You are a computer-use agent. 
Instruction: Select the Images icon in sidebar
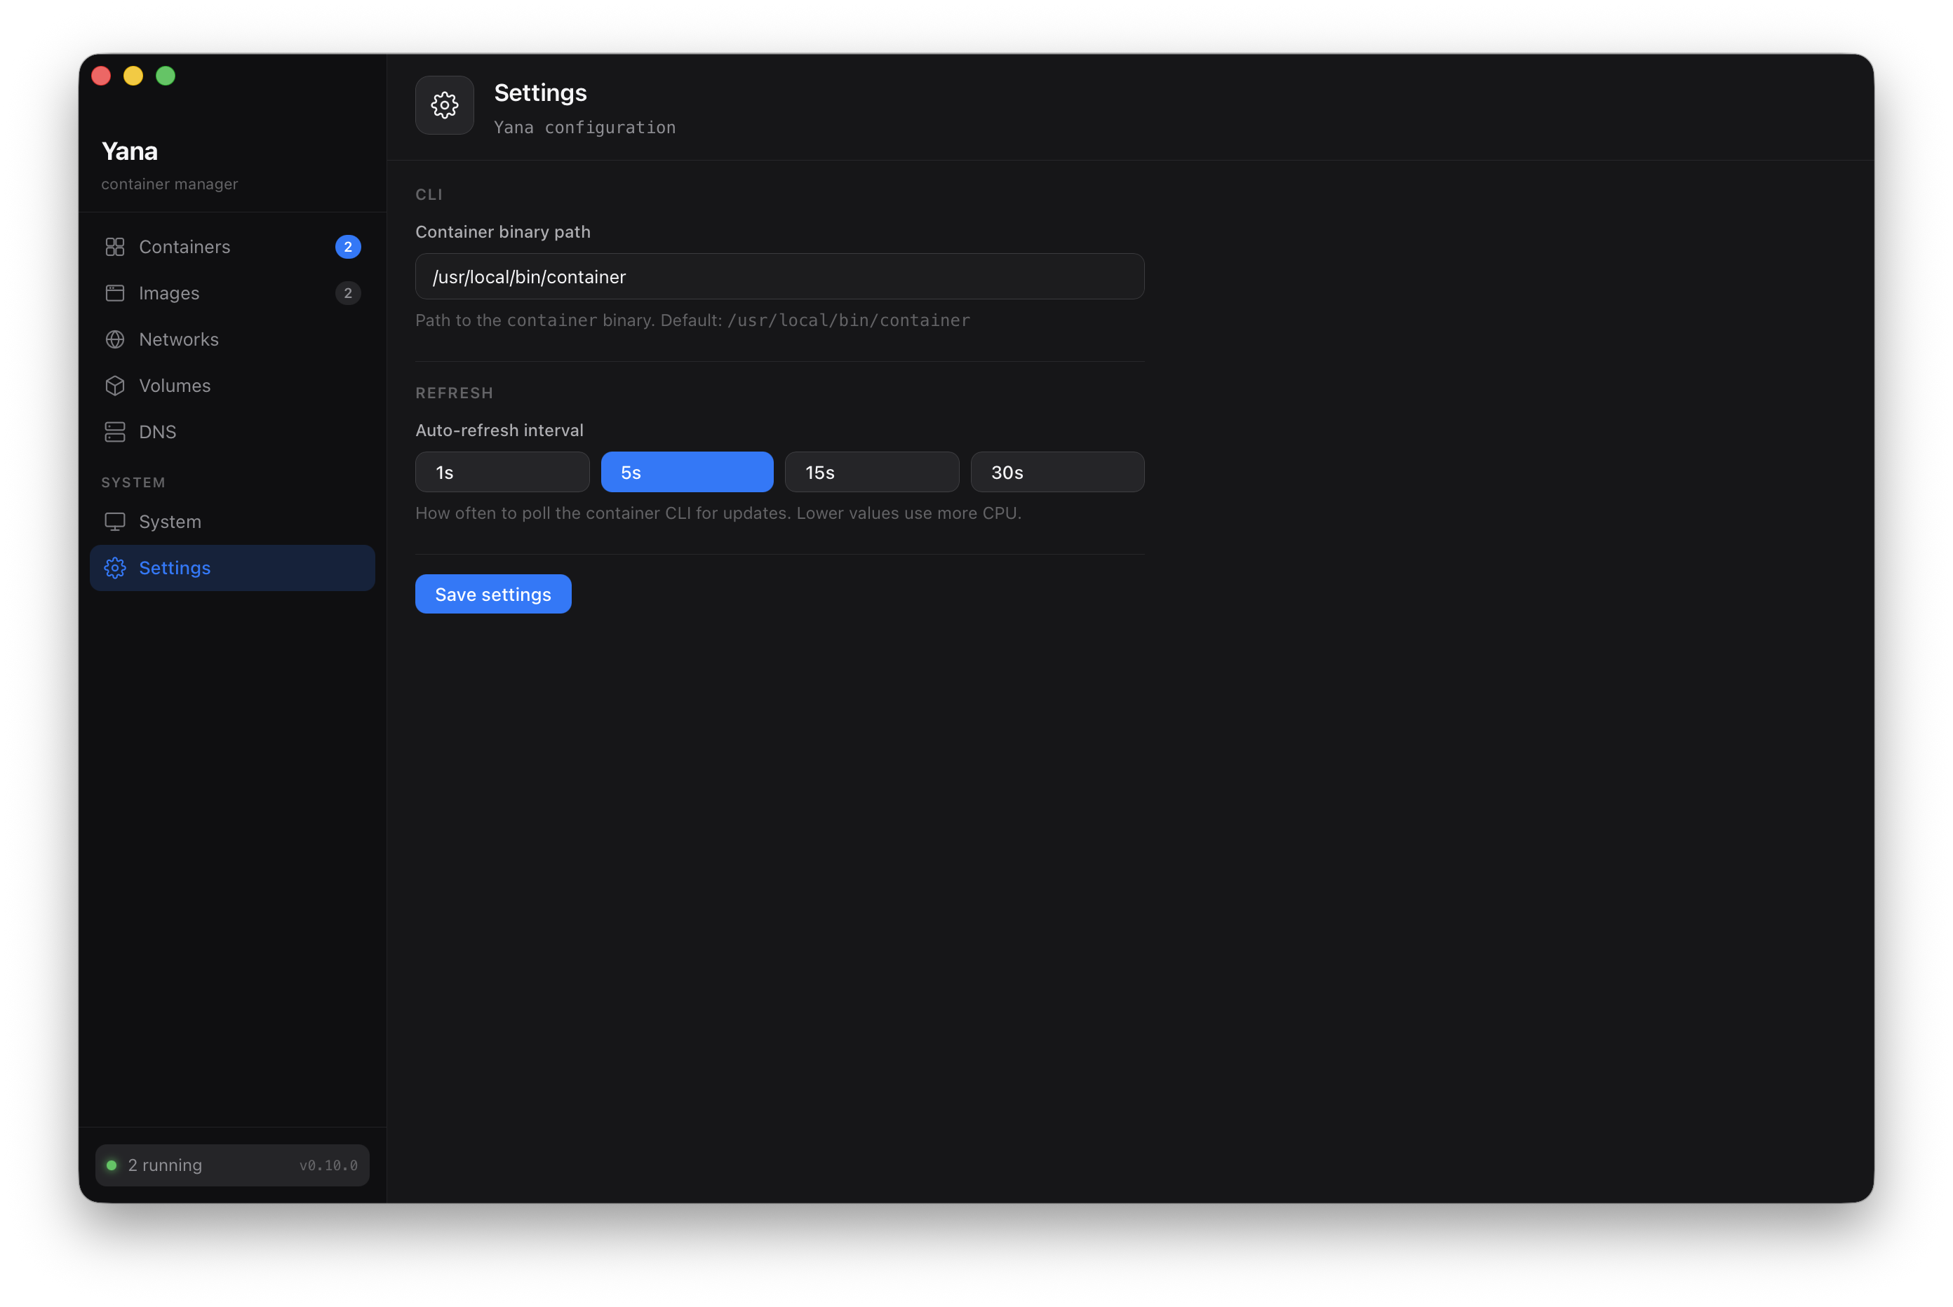(115, 292)
